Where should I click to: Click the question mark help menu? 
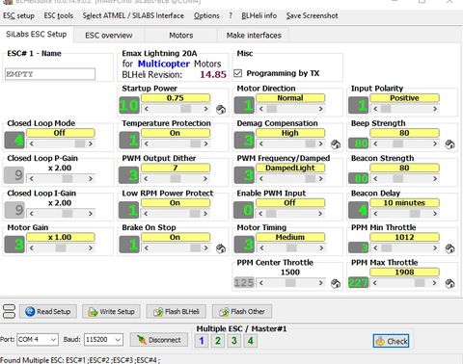[x=231, y=15]
